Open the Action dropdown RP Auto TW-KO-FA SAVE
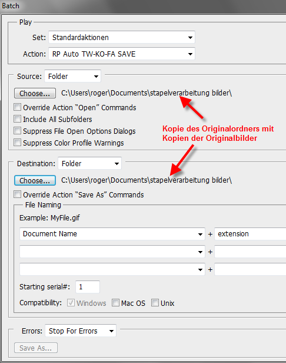The height and width of the screenshot is (363, 286). 122,54
